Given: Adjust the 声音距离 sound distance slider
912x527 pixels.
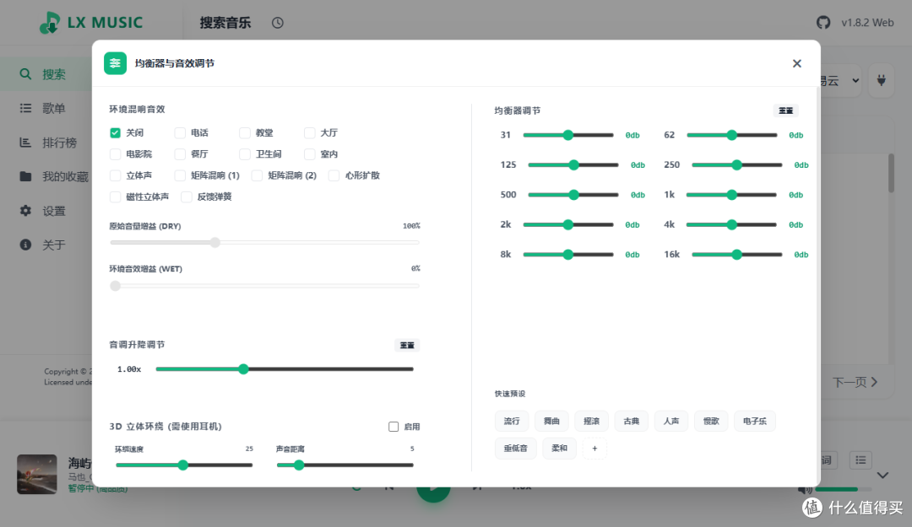Looking at the screenshot, I should point(345,465).
